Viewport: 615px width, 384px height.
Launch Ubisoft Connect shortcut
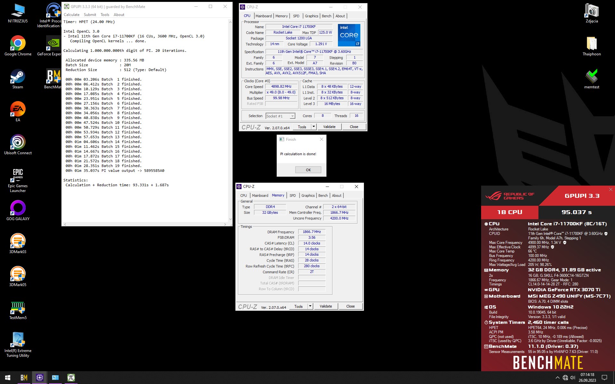[18, 145]
